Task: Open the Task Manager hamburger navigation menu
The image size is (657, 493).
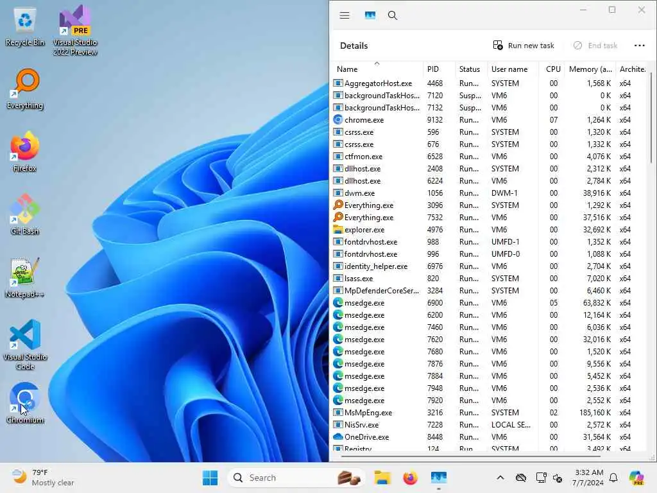Action: 345,15
